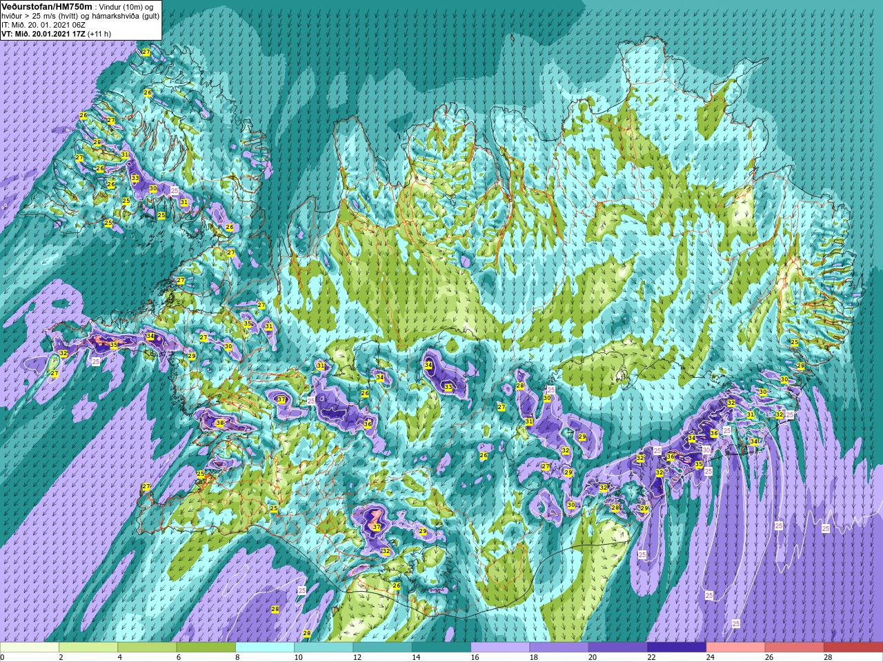Select the 'hviður > 25 m/s' description line

(x=80, y=16)
